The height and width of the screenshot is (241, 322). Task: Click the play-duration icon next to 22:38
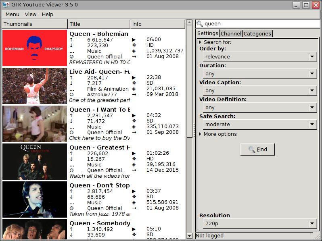pos(134,77)
